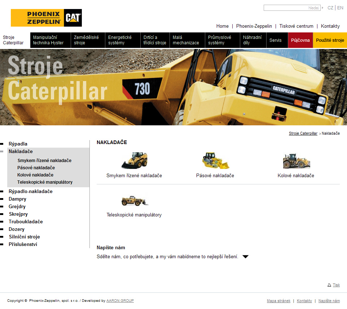Open Manipulační technika Hyster menu

(x=50, y=40)
